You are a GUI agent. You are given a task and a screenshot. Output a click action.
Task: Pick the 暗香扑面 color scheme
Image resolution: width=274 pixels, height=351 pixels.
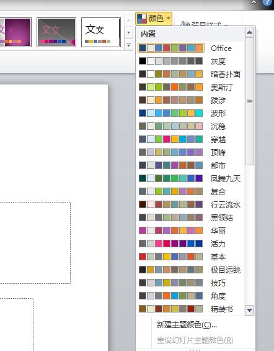(x=190, y=74)
